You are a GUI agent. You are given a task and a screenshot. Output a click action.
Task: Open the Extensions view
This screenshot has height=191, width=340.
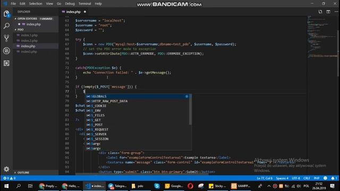(x=6, y=63)
